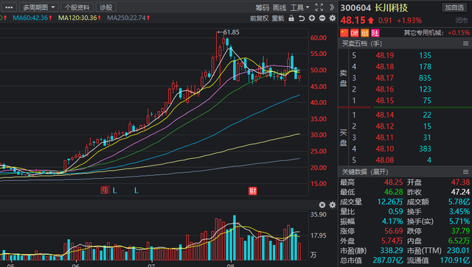472x267 pixels.
Task: Click stock code 300604
Action: 355,8
